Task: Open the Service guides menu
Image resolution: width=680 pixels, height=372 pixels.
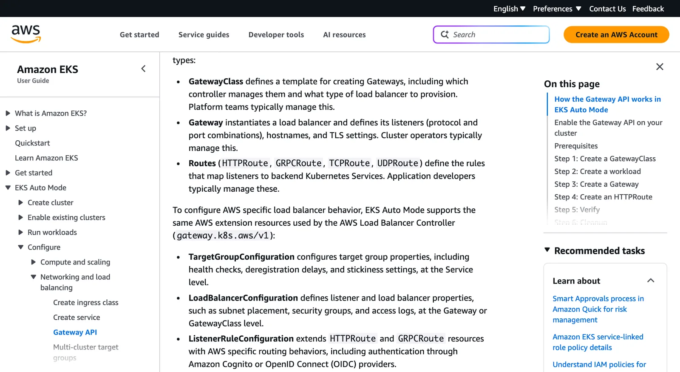Action: [x=204, y=35]
